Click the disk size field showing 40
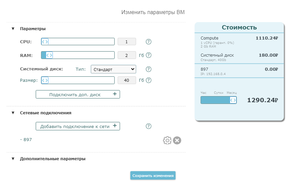Image resolution: width=291 pixels, height=184 pixels. 127,80
